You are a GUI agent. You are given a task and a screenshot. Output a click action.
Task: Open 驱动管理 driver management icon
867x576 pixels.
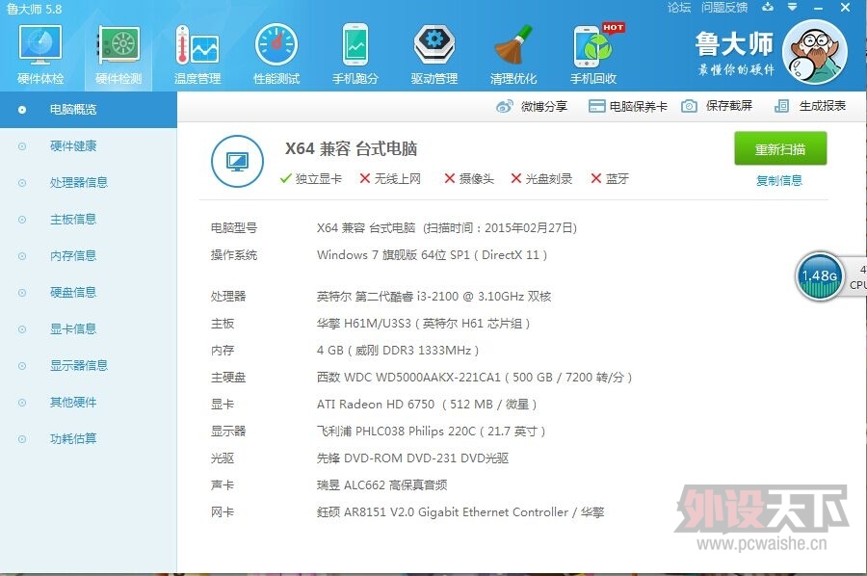(x=434, y=54)
